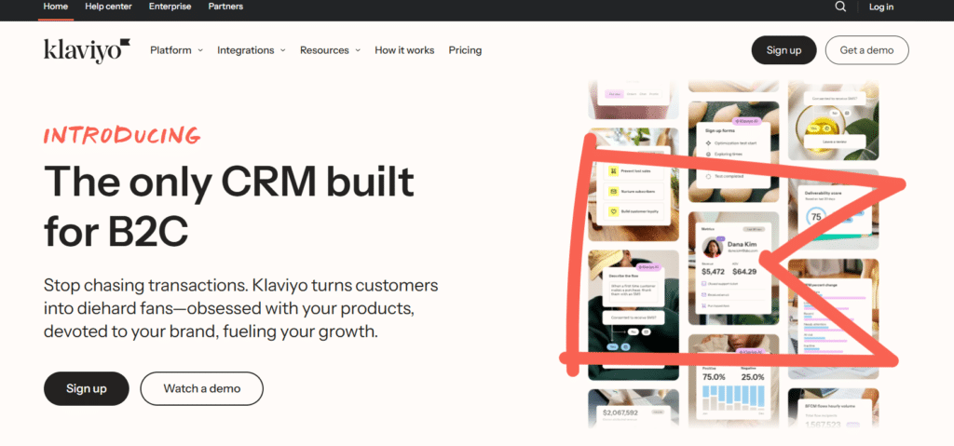Image resolution: width=954 pixels, height=446 pixels.
Task: Click the Stop chasing transactions paragraph
Action: (241, 308)
